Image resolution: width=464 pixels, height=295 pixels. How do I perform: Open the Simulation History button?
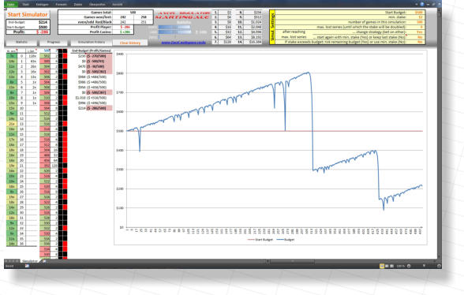(92, 43)
